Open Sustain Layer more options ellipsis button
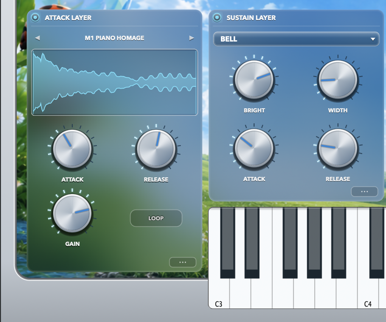Image resolution: width=386 pixels, height=322 pixels. coord(365,191)
